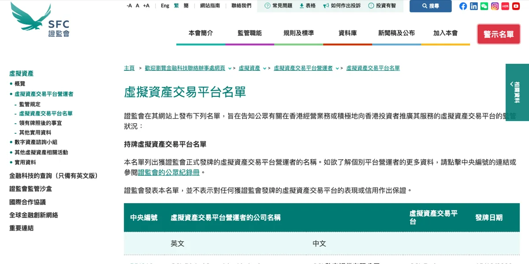Click 中央編號 table column header
Viewport: 529px width, 264px height.
(x=144, y=217)
